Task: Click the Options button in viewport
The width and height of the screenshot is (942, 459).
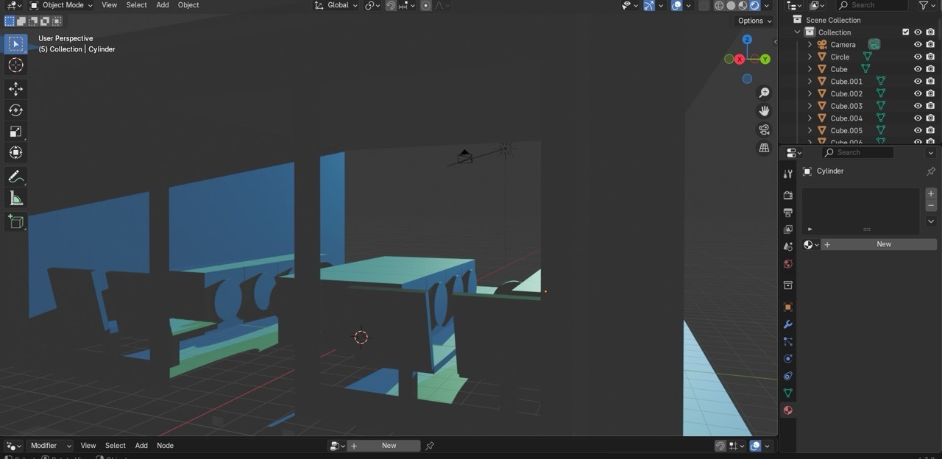Action: [x=754, y=21]
